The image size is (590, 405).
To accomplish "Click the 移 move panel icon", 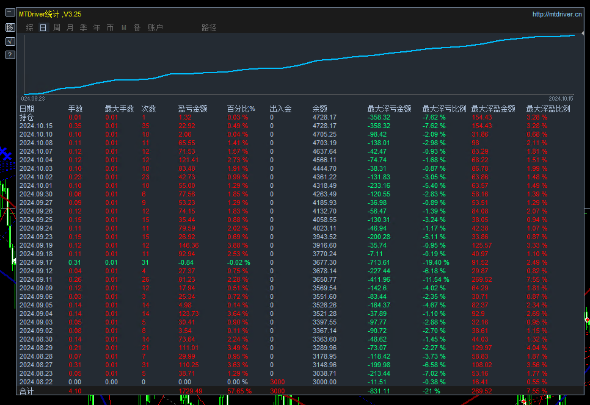I will (x=10, y=27).
